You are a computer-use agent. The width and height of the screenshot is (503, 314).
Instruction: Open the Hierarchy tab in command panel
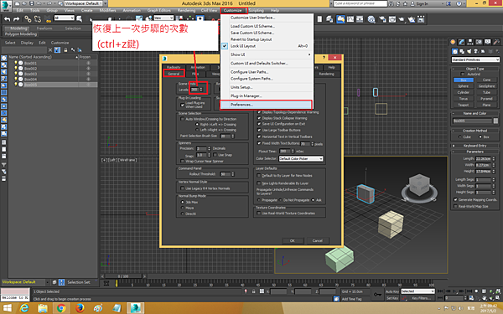point(470,42)
